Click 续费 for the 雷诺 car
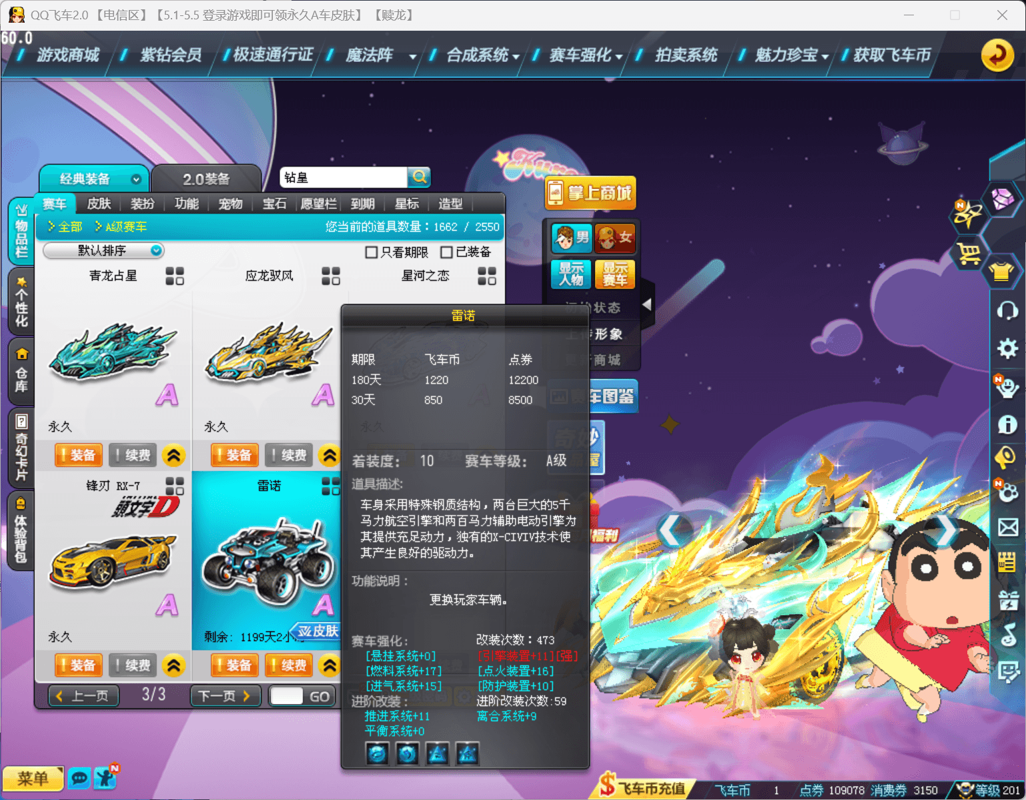 click(x=290, y=665)
